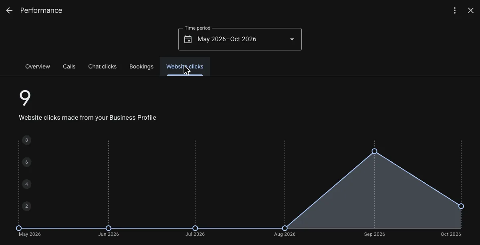
Task: Open the three-dot more options menu
Action: 455,10
